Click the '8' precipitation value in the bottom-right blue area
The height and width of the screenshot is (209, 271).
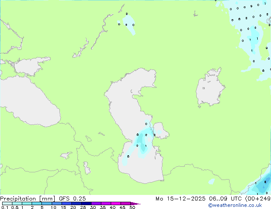point(265,182)
